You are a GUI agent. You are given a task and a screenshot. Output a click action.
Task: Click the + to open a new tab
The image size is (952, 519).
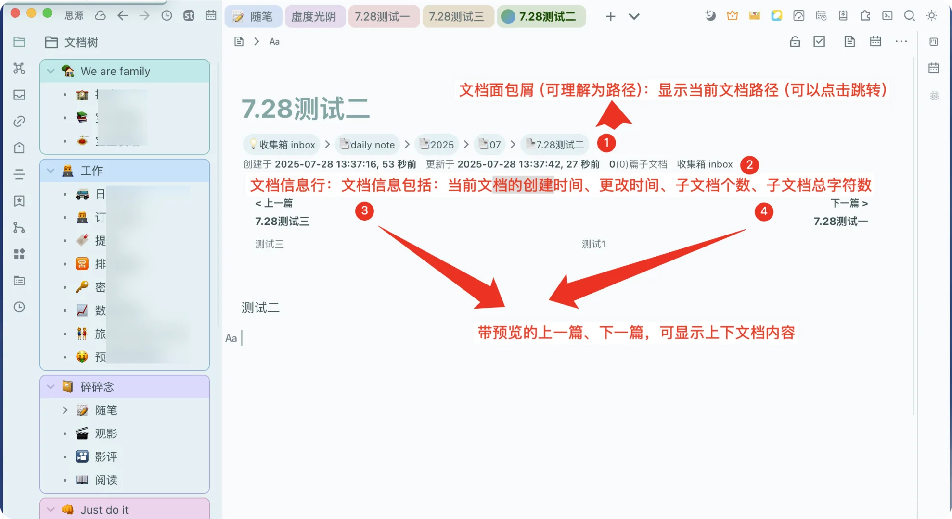[x=610, y=16]
